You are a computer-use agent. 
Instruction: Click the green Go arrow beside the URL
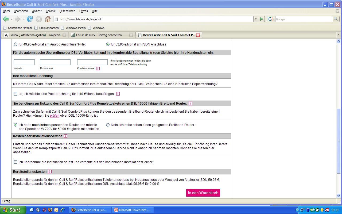click(x=262, y=19)
